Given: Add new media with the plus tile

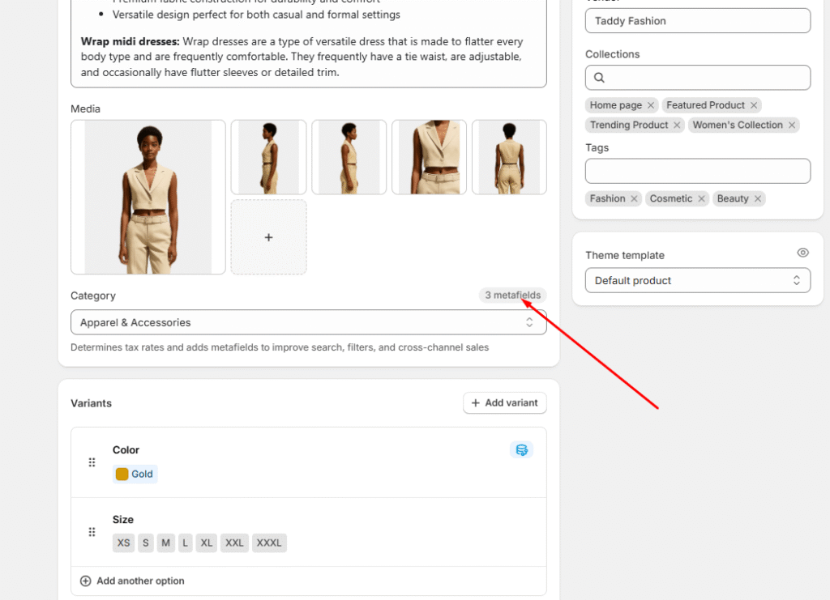Looking at the screenshot, I should click(268, 237).
